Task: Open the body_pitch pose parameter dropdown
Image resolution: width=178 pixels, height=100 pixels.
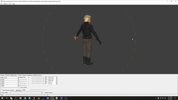Action: (56, 79)
